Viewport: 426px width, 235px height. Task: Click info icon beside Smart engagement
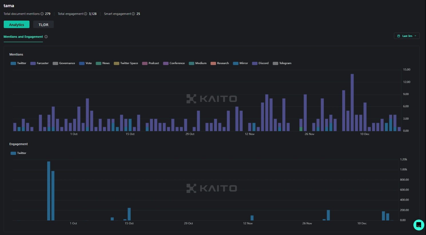133,14
